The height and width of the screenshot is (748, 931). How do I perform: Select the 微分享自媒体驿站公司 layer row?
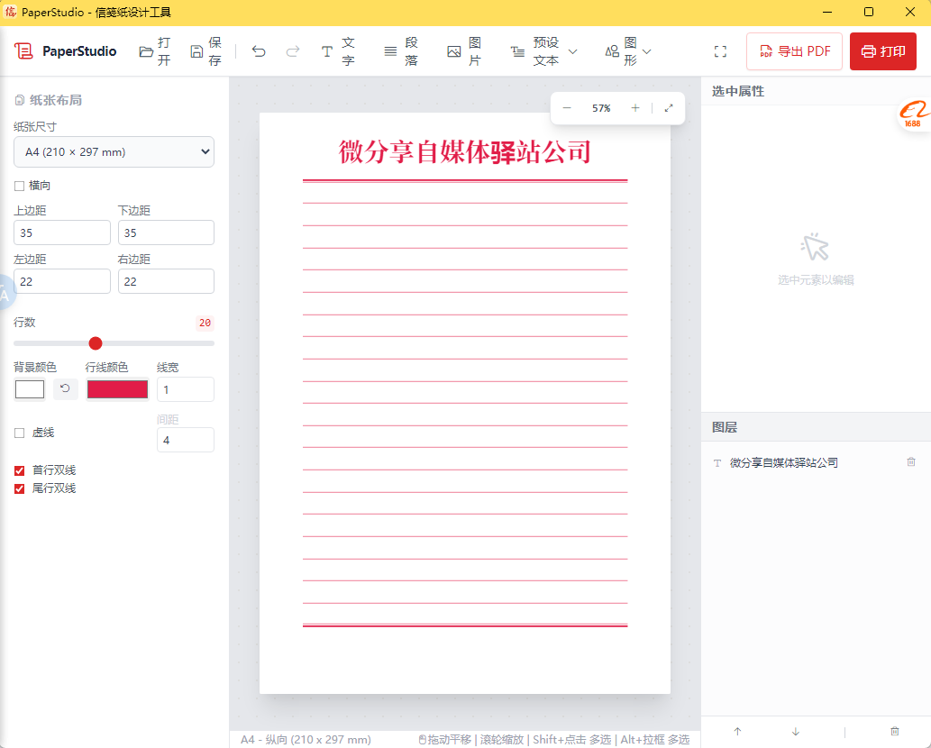(x=816, y=462)
